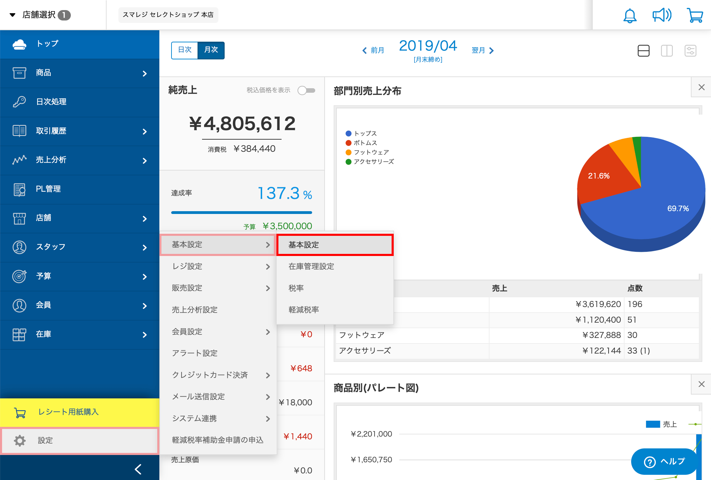Open 軽減税率補助金申請の申込 menu item

tap(218, 440)
